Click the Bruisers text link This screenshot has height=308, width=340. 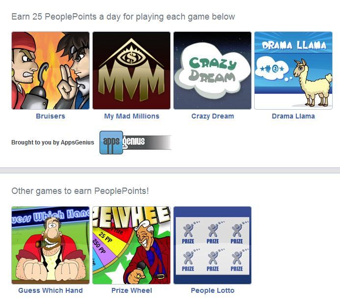click(51, 116)
